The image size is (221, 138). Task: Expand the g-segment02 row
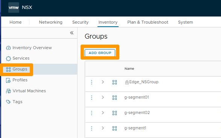tap(103, 112)
